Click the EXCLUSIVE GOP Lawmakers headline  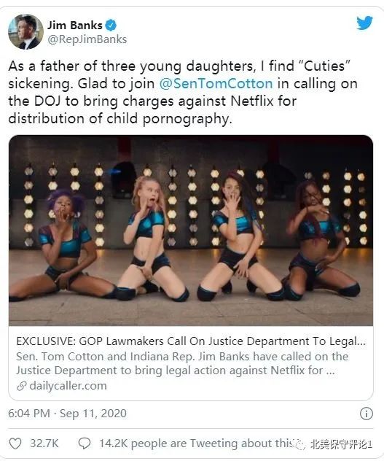click(x=191, y=341)
